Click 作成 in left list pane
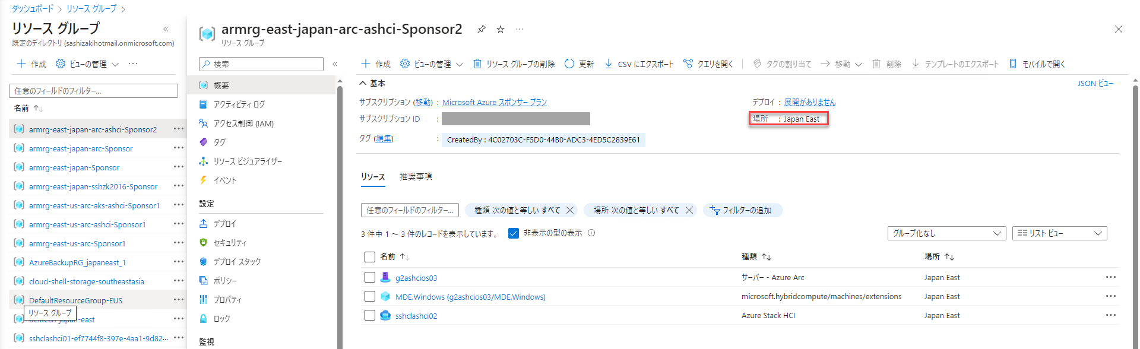This screenshot has height=349, width=1140. [x=31, y=64]
